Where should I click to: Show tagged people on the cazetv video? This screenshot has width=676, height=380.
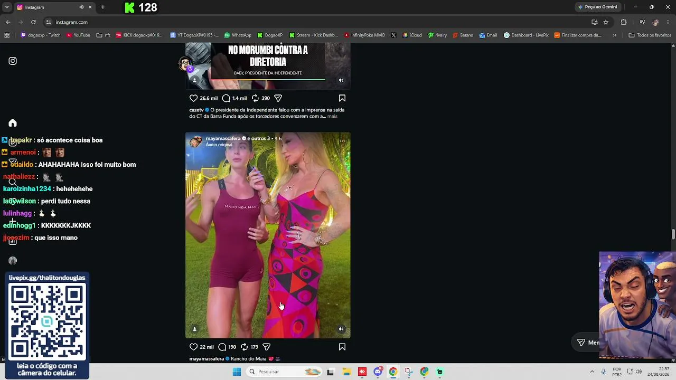pyautogui.click(x=194, y=80)
